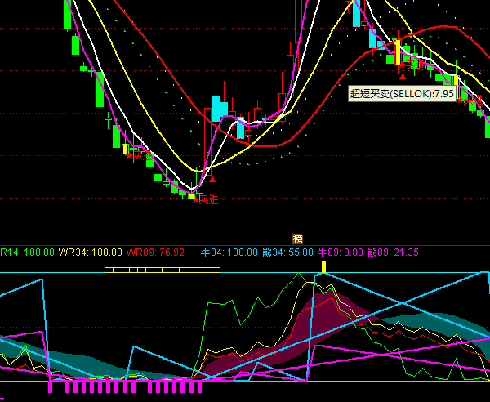
Task: Select the WR34: 100.00 indicator label
Action: tap(90, 252)
